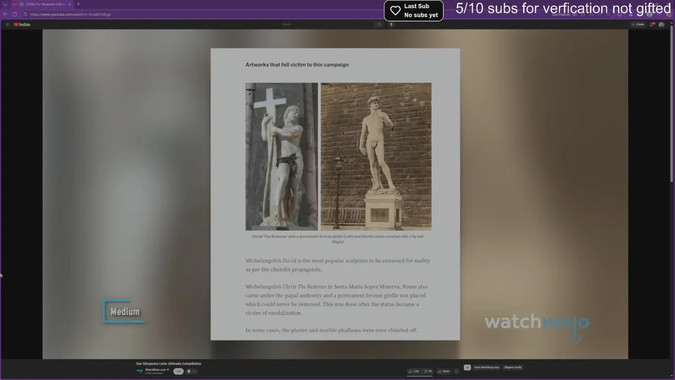Open the subscription notification bell dropdown

[x=191, y=371]
